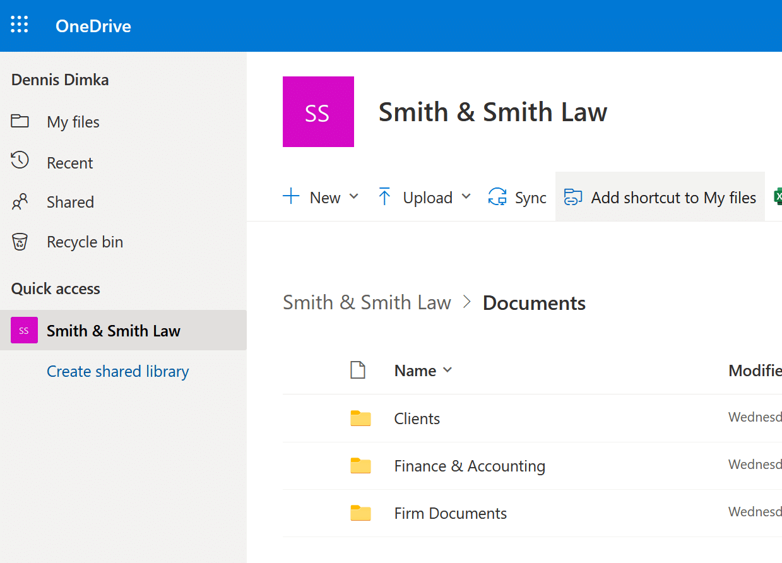Click the Recent clock icon
The image size is (782, 563).
coord(20,161)
